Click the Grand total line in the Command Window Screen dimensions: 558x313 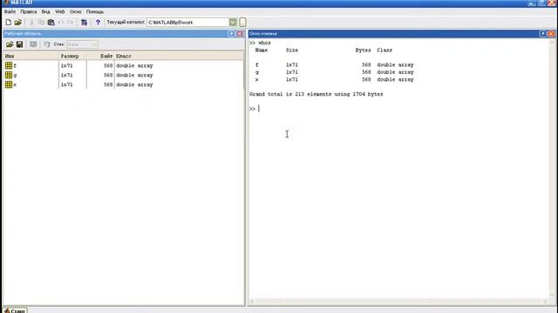316,94
